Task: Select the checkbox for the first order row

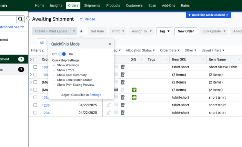Action: coord(36,67)
